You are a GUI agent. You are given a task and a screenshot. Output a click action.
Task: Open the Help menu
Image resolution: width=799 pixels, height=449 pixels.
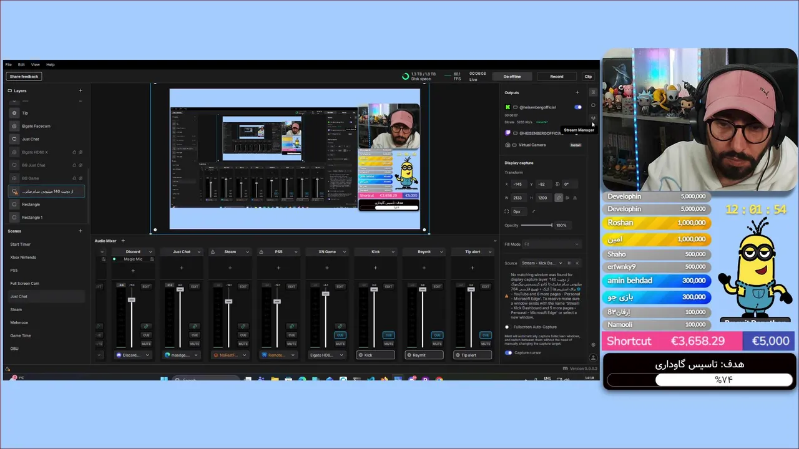[x=51, y=65]
